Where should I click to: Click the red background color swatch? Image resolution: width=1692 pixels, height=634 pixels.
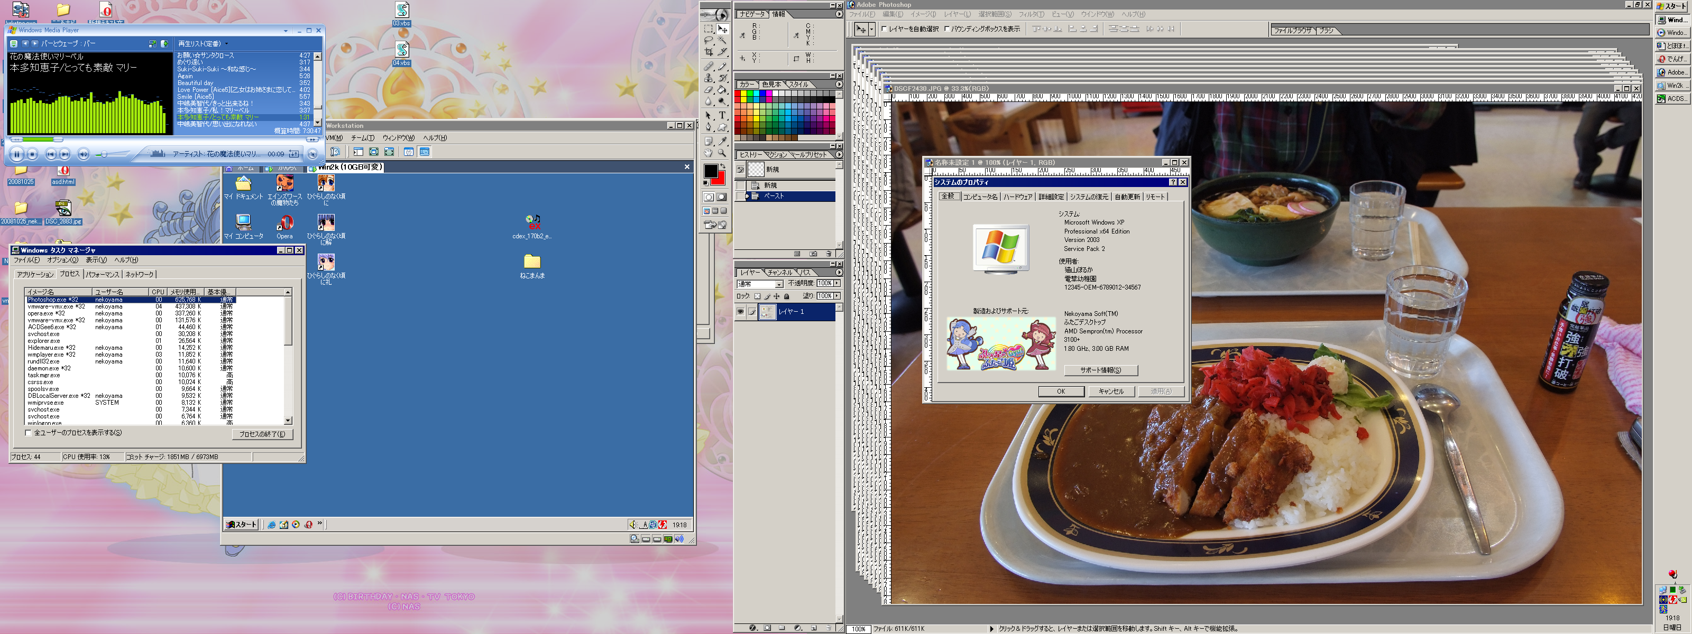tap(721, 181)
